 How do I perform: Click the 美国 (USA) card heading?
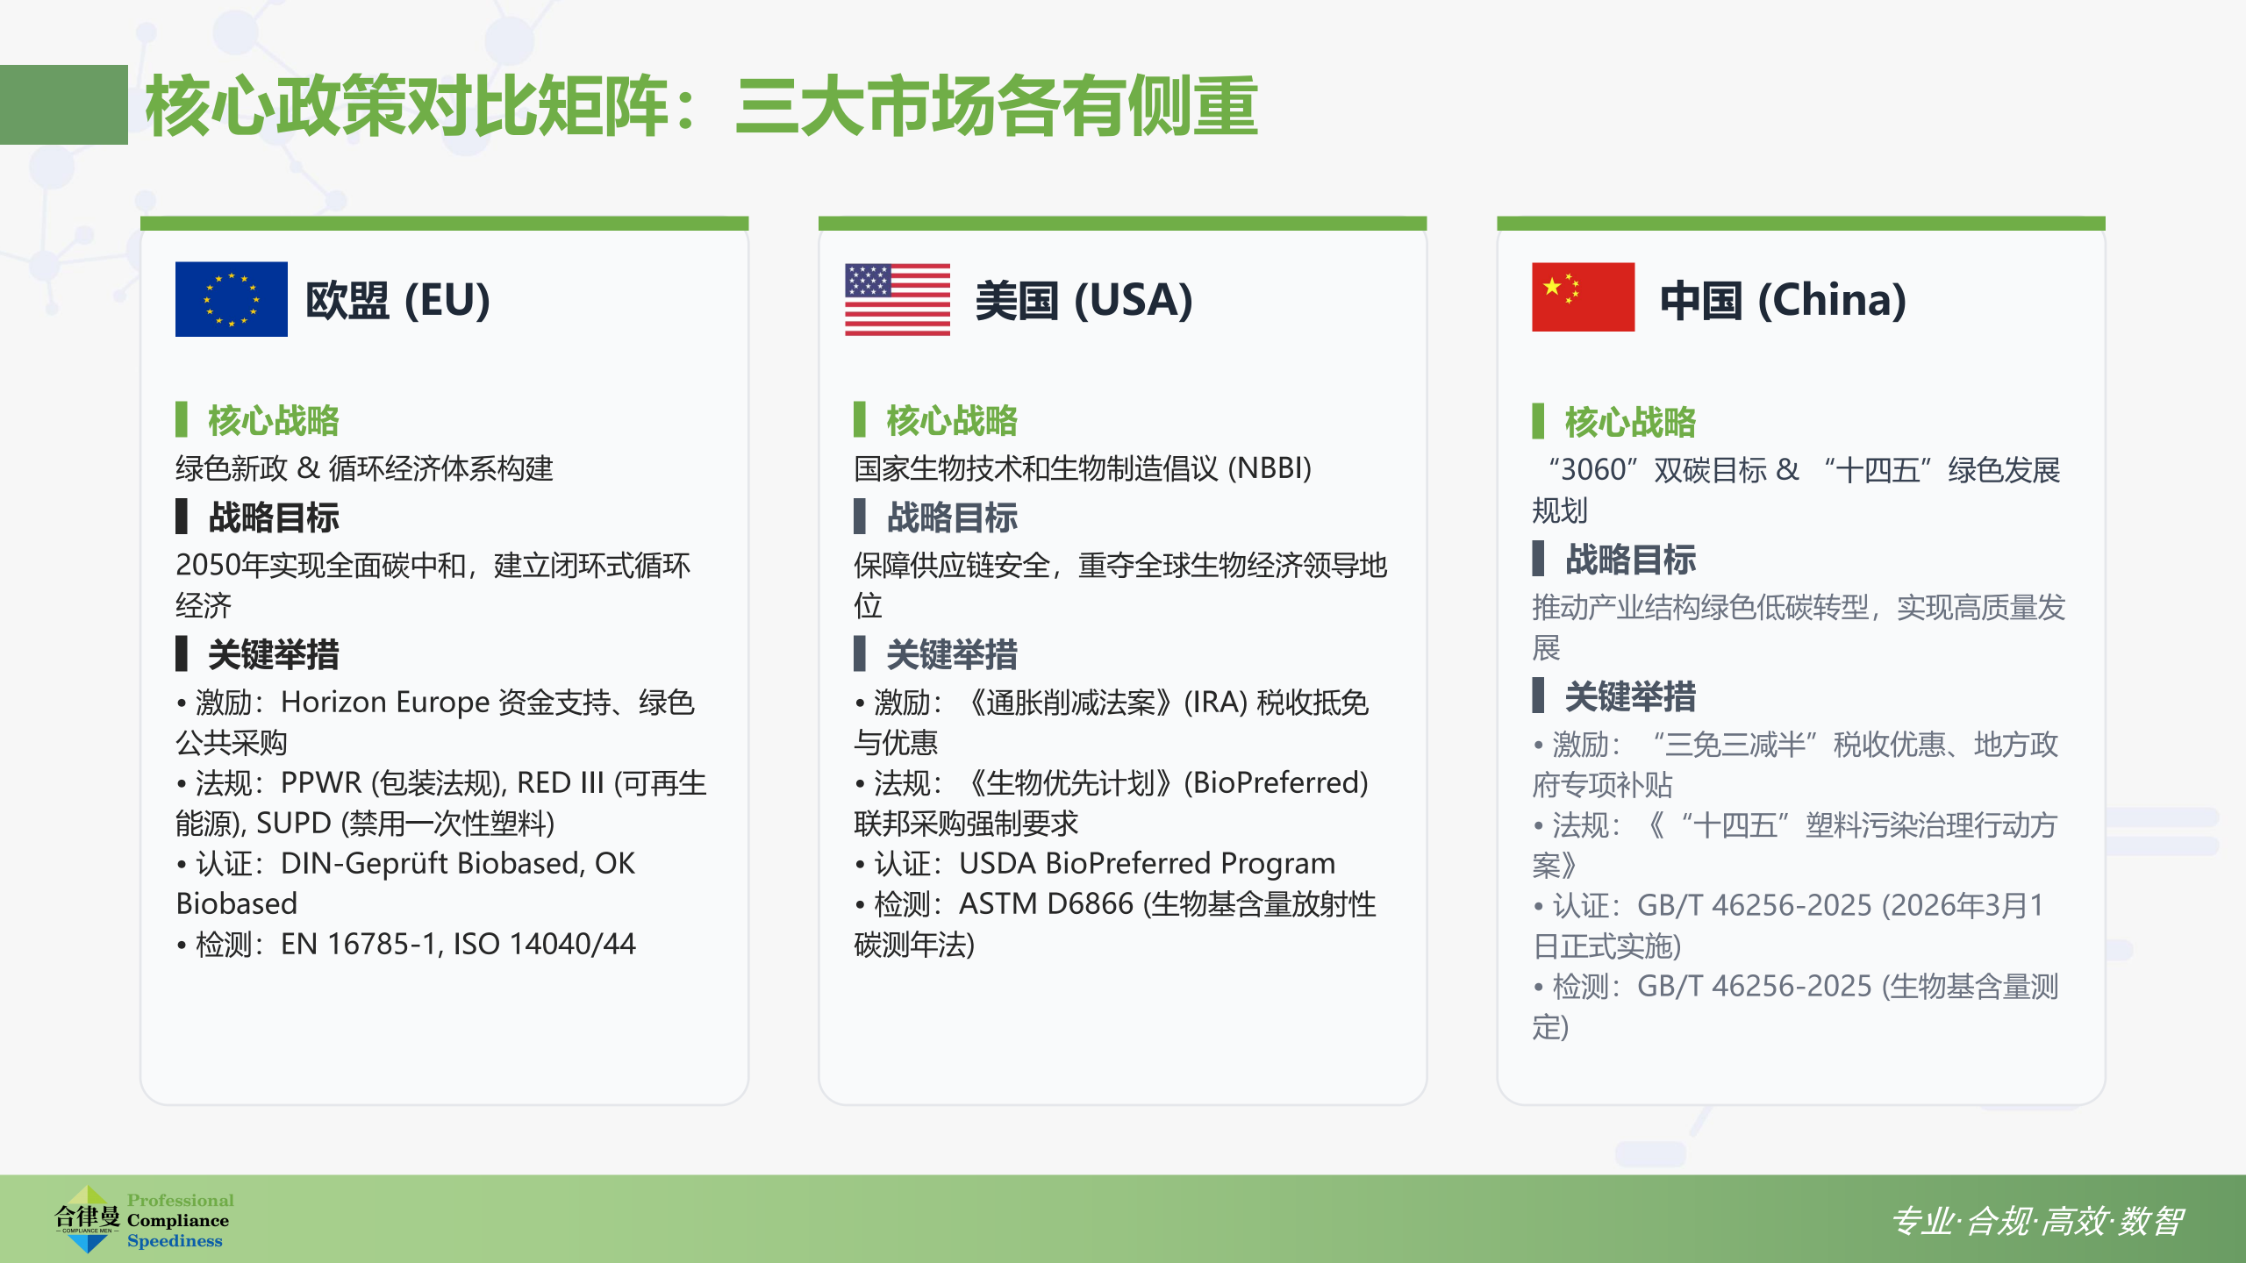tap(1084, 300)
